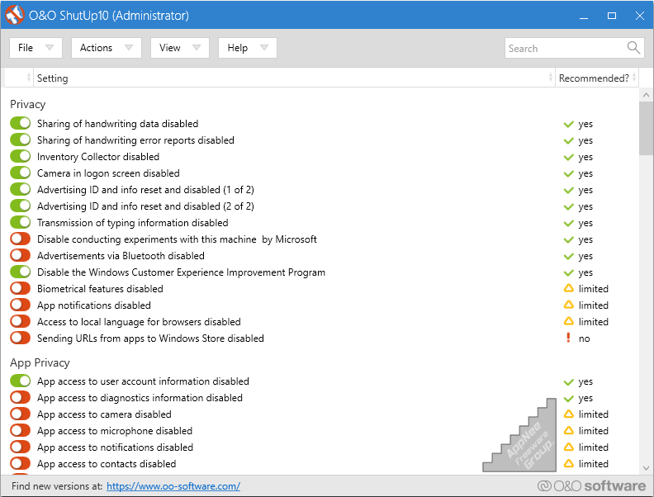Click checkmark for Advertisements via Bluetooth disabled
This screenshot has height=497, width=654.
(568, 256)
